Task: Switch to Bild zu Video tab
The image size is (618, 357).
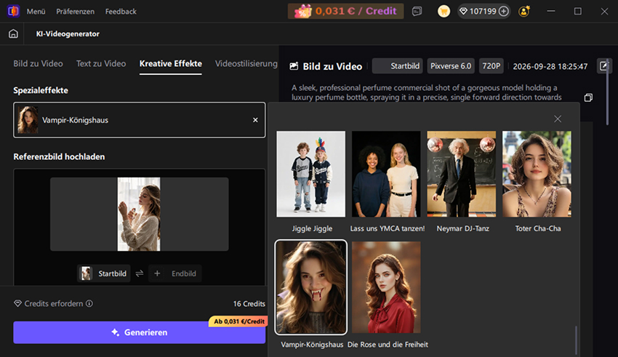Action: (x=39, y=63)
